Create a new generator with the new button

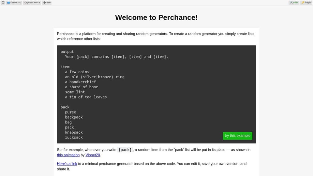tap(47, 3)
